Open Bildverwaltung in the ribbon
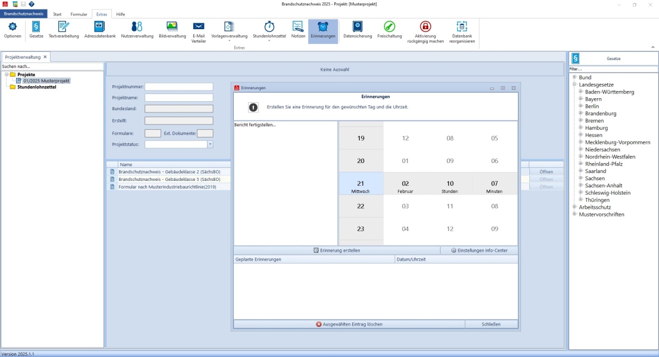 tap(172, 31)
